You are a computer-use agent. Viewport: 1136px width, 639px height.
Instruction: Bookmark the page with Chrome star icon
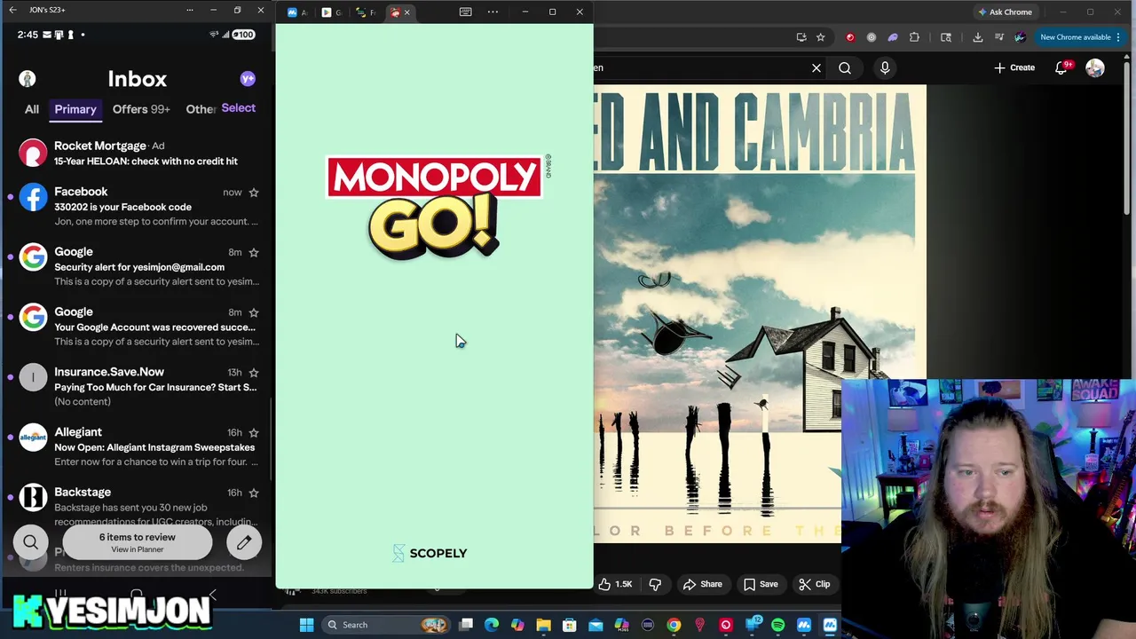(x=821, y=37)
